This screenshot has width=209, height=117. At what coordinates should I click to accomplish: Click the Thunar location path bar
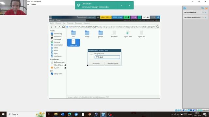[x=111, y=27]
